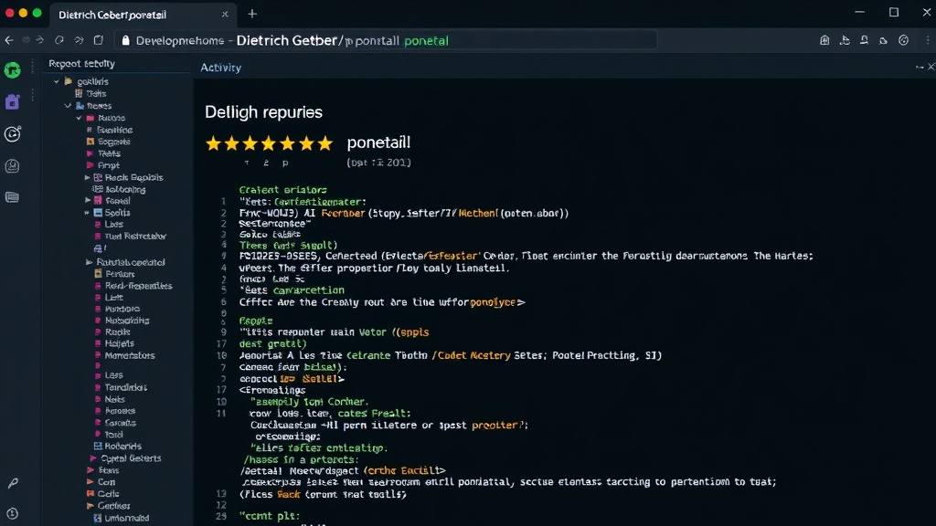Reload the page with the refresh icon
Screen dimensions: 936x526
pos(59,40)
